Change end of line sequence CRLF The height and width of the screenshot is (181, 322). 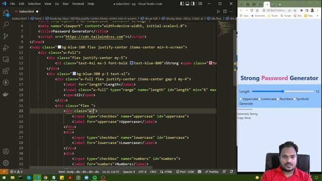pos(153,171)
